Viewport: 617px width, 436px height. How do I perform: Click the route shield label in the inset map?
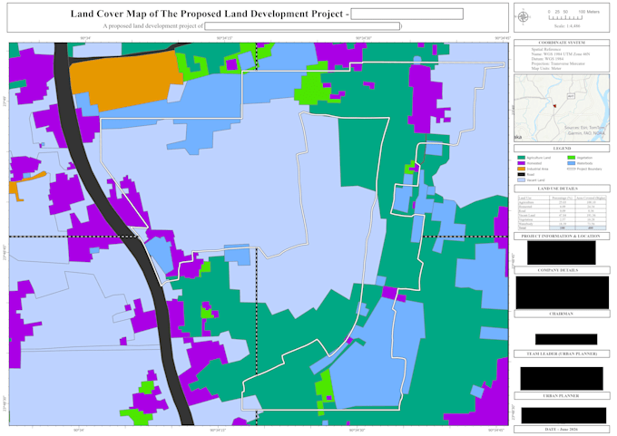571,96
